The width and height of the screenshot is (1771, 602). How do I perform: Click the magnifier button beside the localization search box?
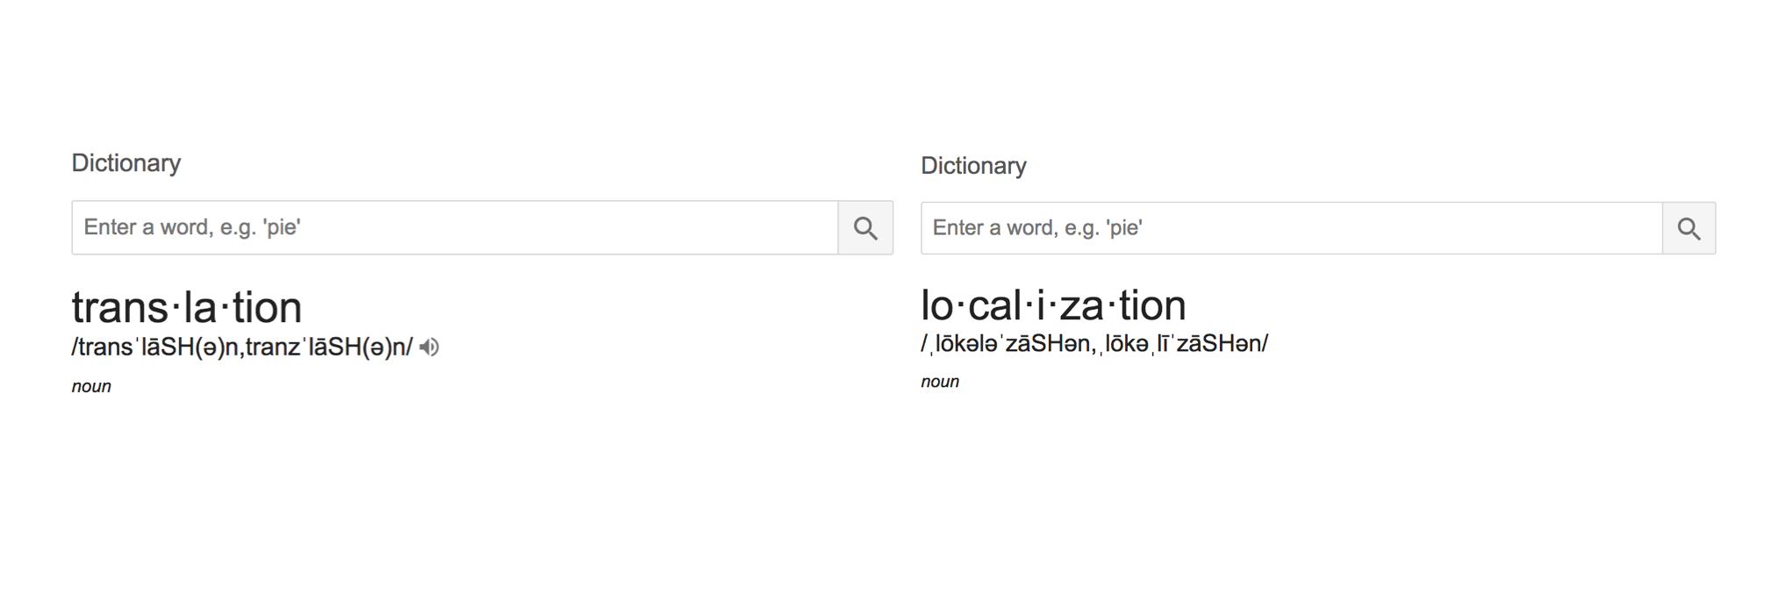click(x=1689, y=229)
